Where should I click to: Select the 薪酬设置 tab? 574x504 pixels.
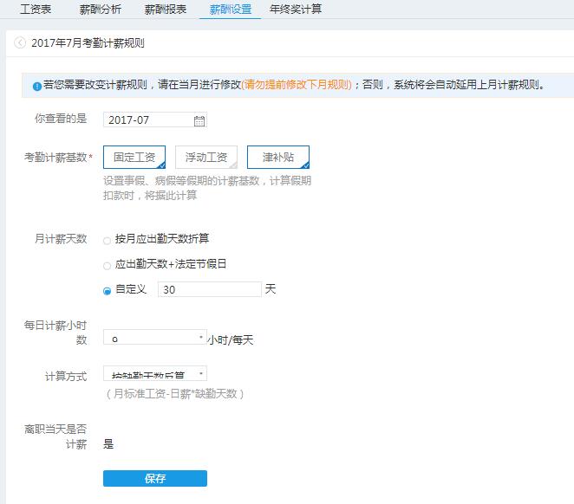coord(230,10)
